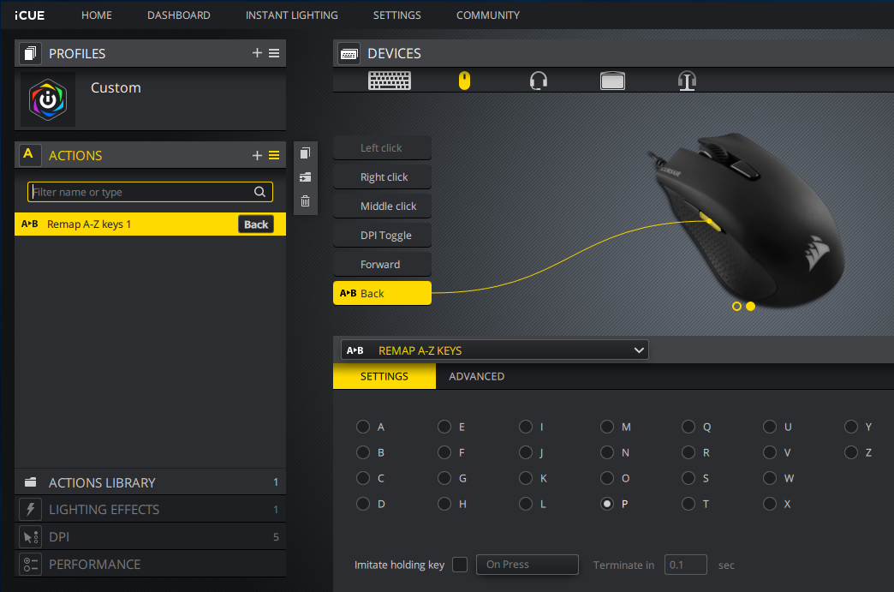Open the Profiles hamburger menu icon
This screenshot has width=894, height=592.
(x=274, y=53)
